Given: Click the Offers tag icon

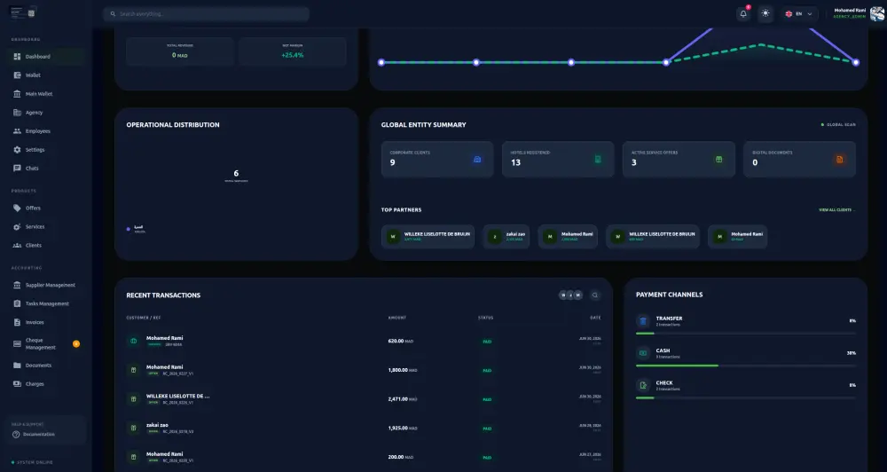Looking at the screenshot, I should point(17,208).
